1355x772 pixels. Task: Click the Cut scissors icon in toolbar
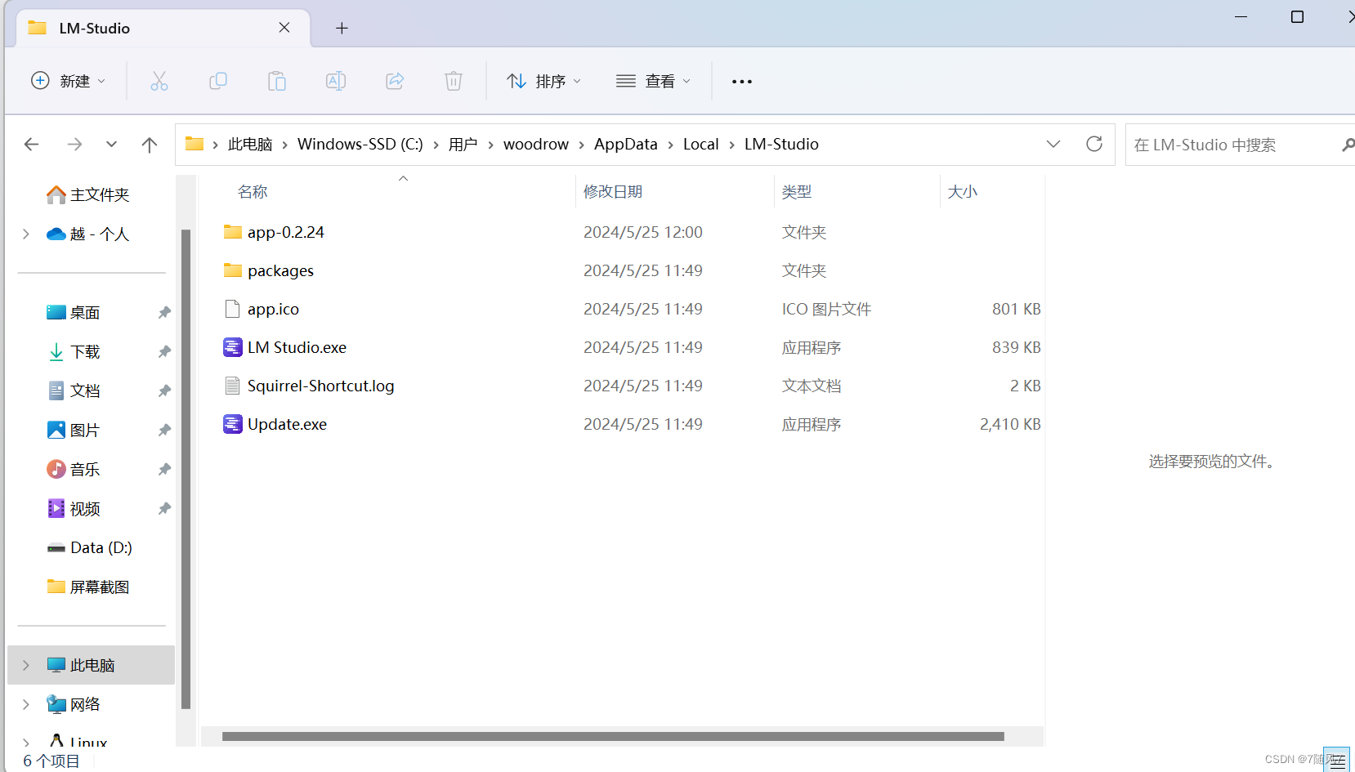(159, 81)
